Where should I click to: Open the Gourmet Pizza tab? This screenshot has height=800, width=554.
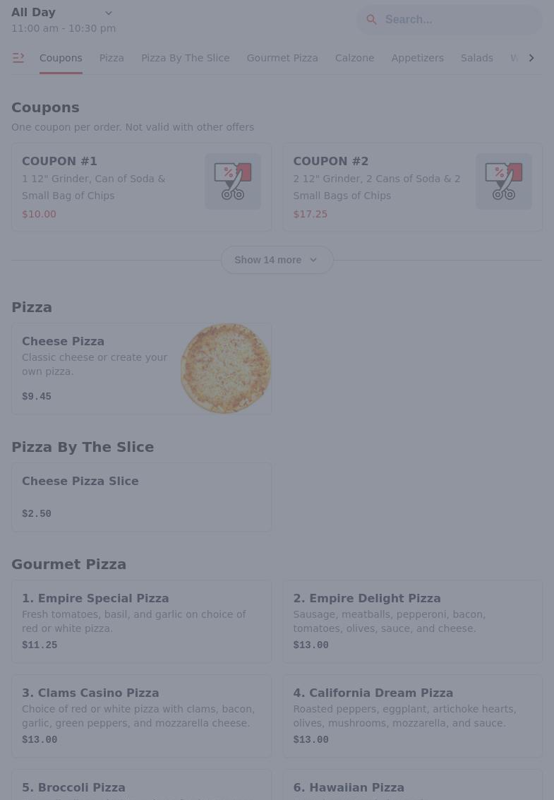(x=282, y=58)
